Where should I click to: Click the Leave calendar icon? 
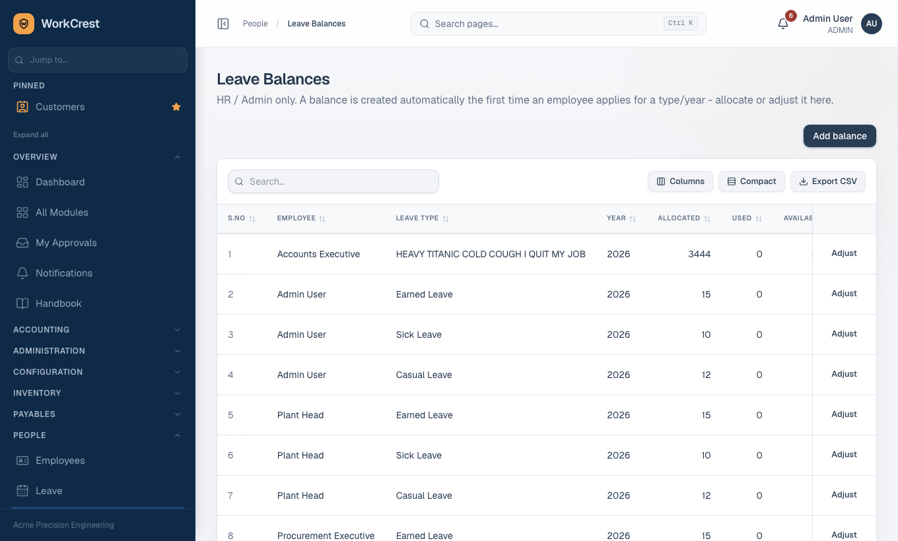[22, 491]
